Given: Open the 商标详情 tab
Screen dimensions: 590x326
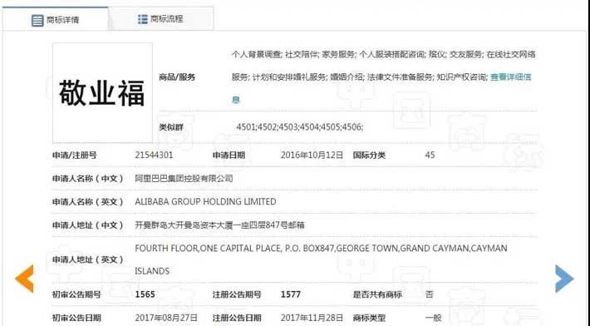Looking at the screenshot, I should tap(56, 19).
